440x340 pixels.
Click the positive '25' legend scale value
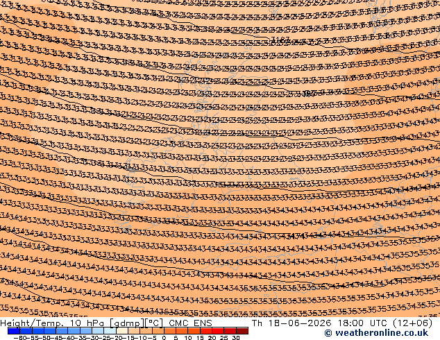tap(223, 338)
